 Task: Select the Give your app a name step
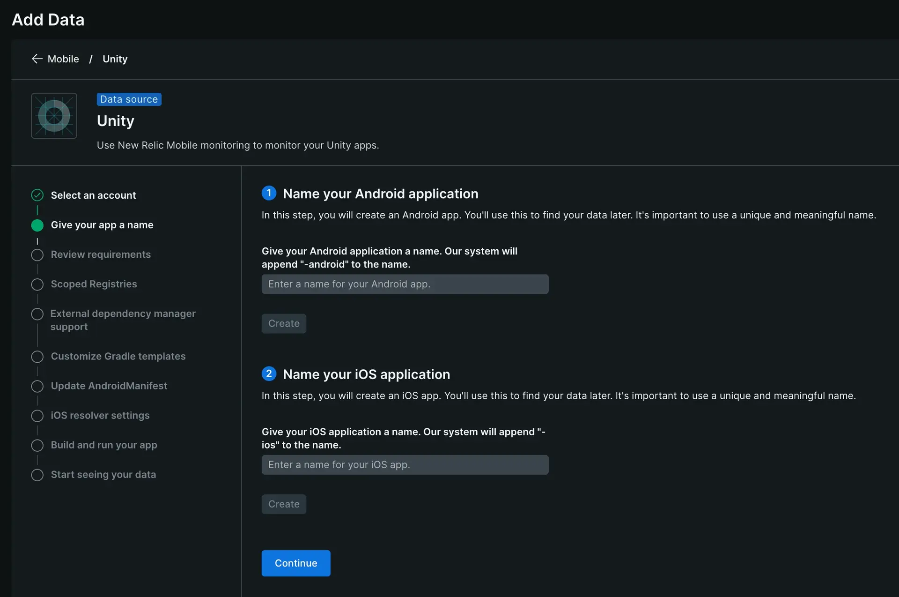[102, 225]
